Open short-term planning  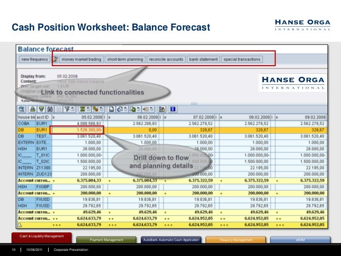(x=125, y=59)
